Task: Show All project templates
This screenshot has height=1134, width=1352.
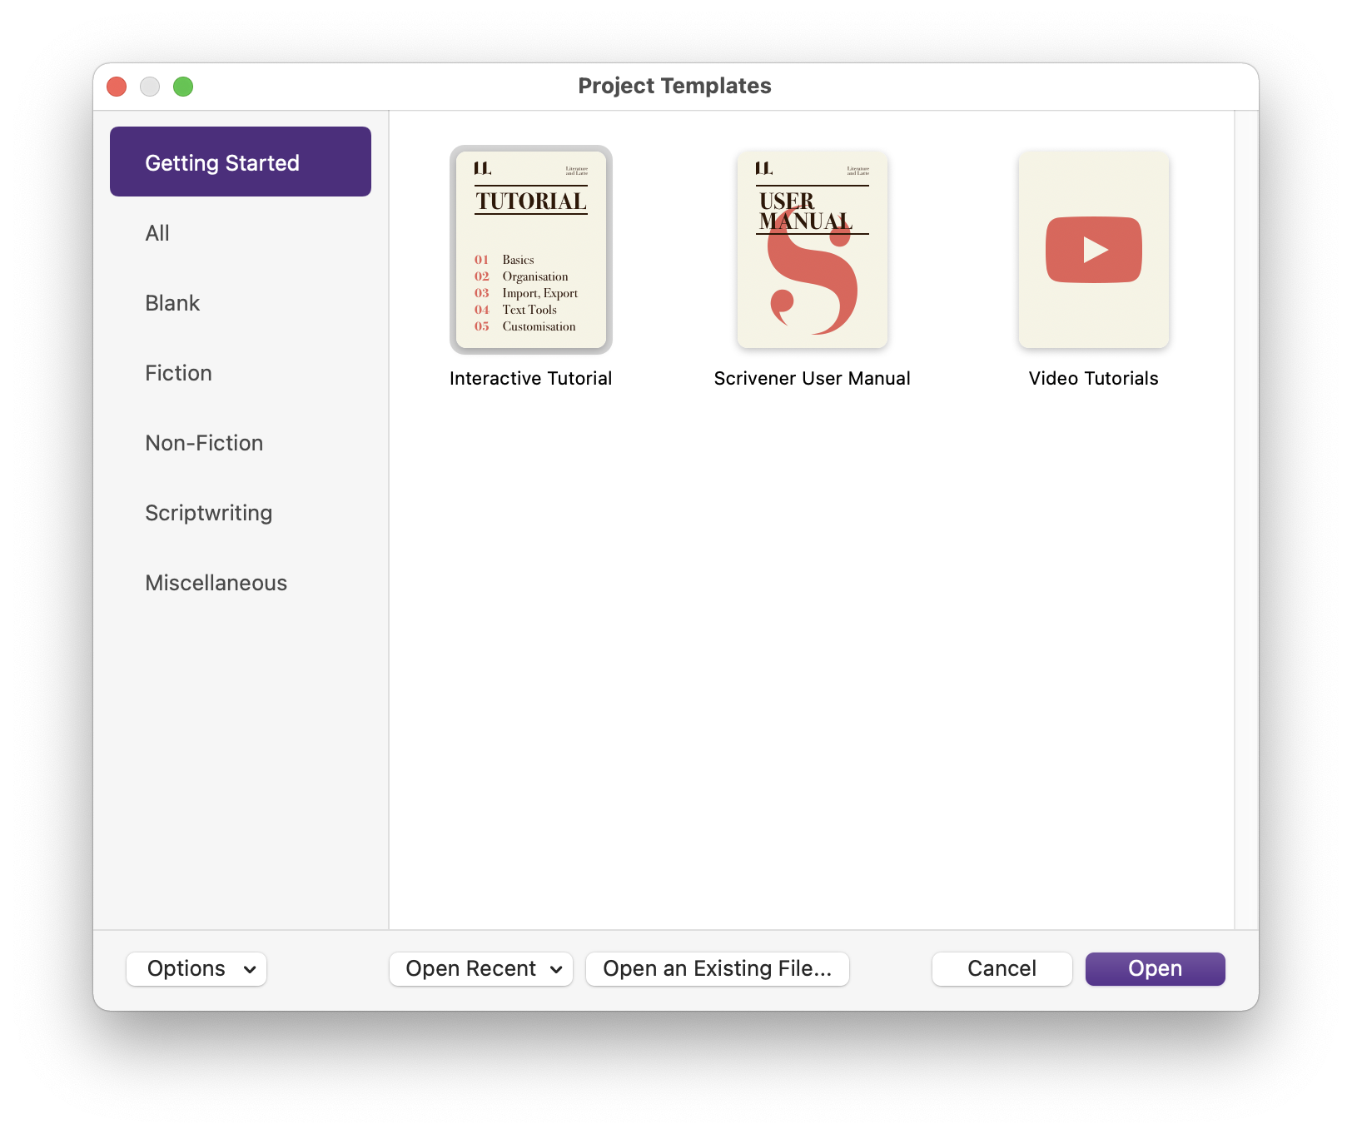Action: pyautogui.click(x=157, y=233)
